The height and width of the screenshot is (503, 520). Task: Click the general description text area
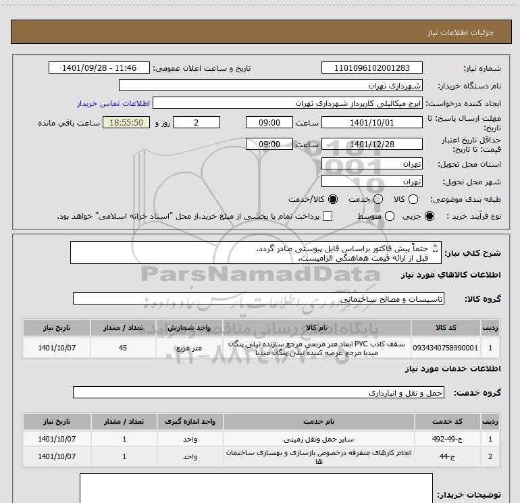[256, 253]
